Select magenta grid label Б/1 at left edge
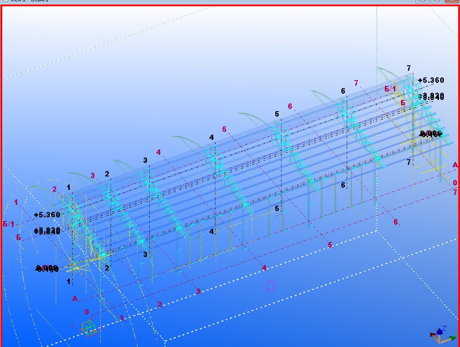The width and height of the screenshot is (460, 347). tap(8, 224)
